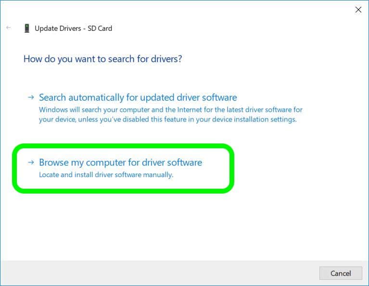Click 'Locate and install driver software manually' text
Screen dimensions: 369x286
106,175
